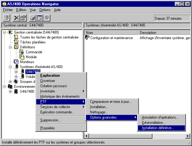Click the Moniteurs graph icon
This screenshot has width=192, height=146.
[x=16, y=62]
